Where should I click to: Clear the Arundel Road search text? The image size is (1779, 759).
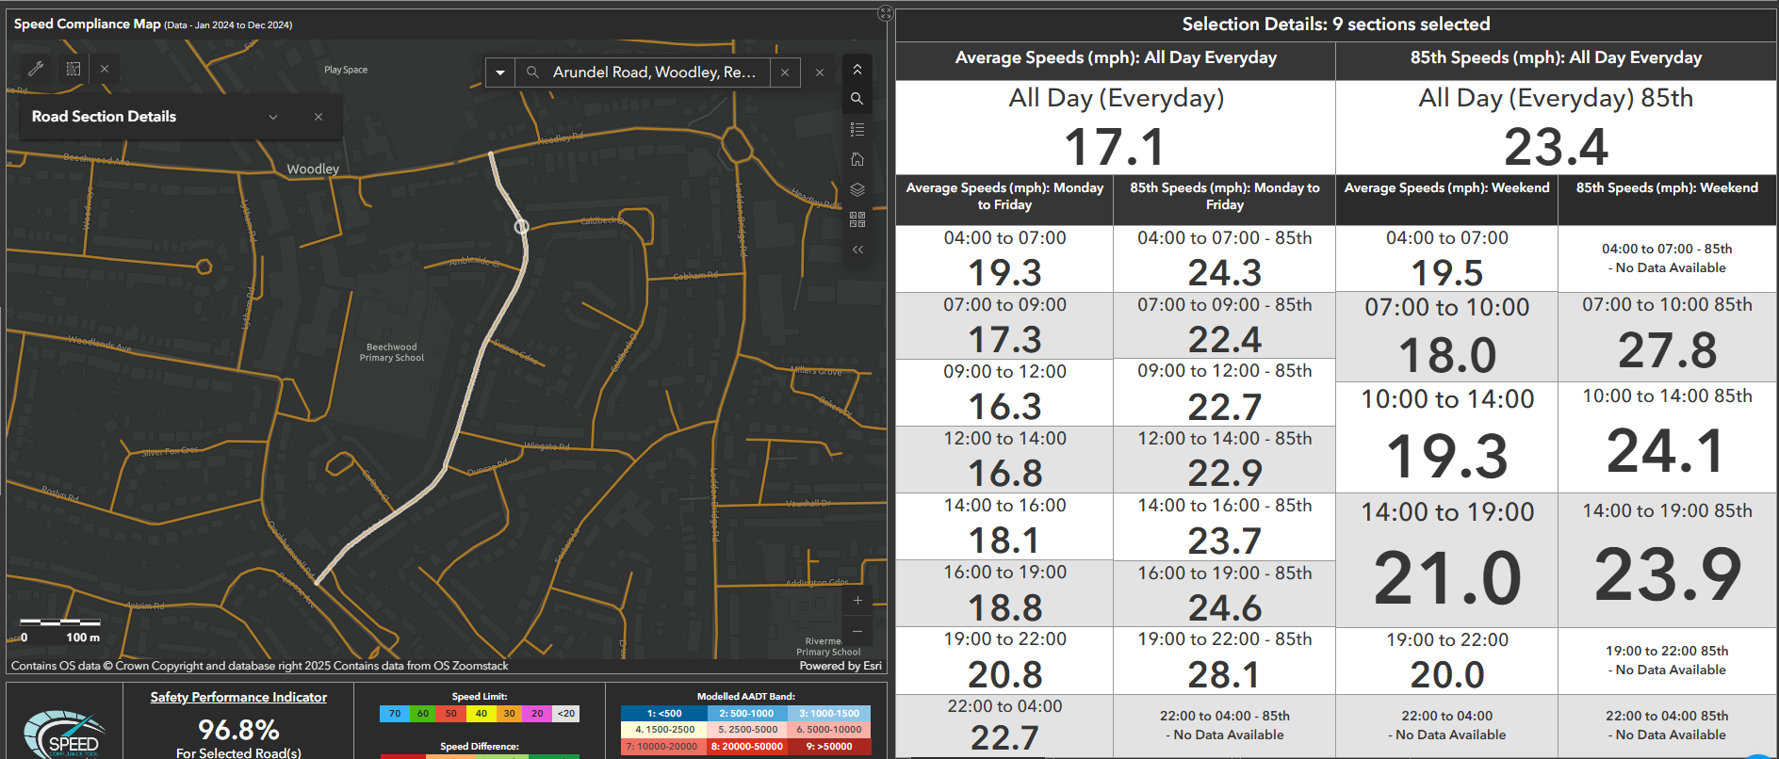click(785, 73)
